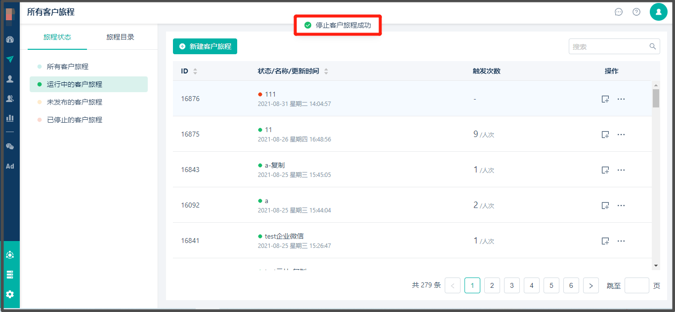Image resolution: width=675 pixels, height=312 pixels.
Task: Open the bar chart analytics icon
Action: point(10,118)
